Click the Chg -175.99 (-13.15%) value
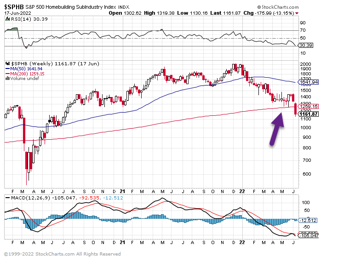Image resolution: width=355 pixels, height=262 pixels. (269, 13)
